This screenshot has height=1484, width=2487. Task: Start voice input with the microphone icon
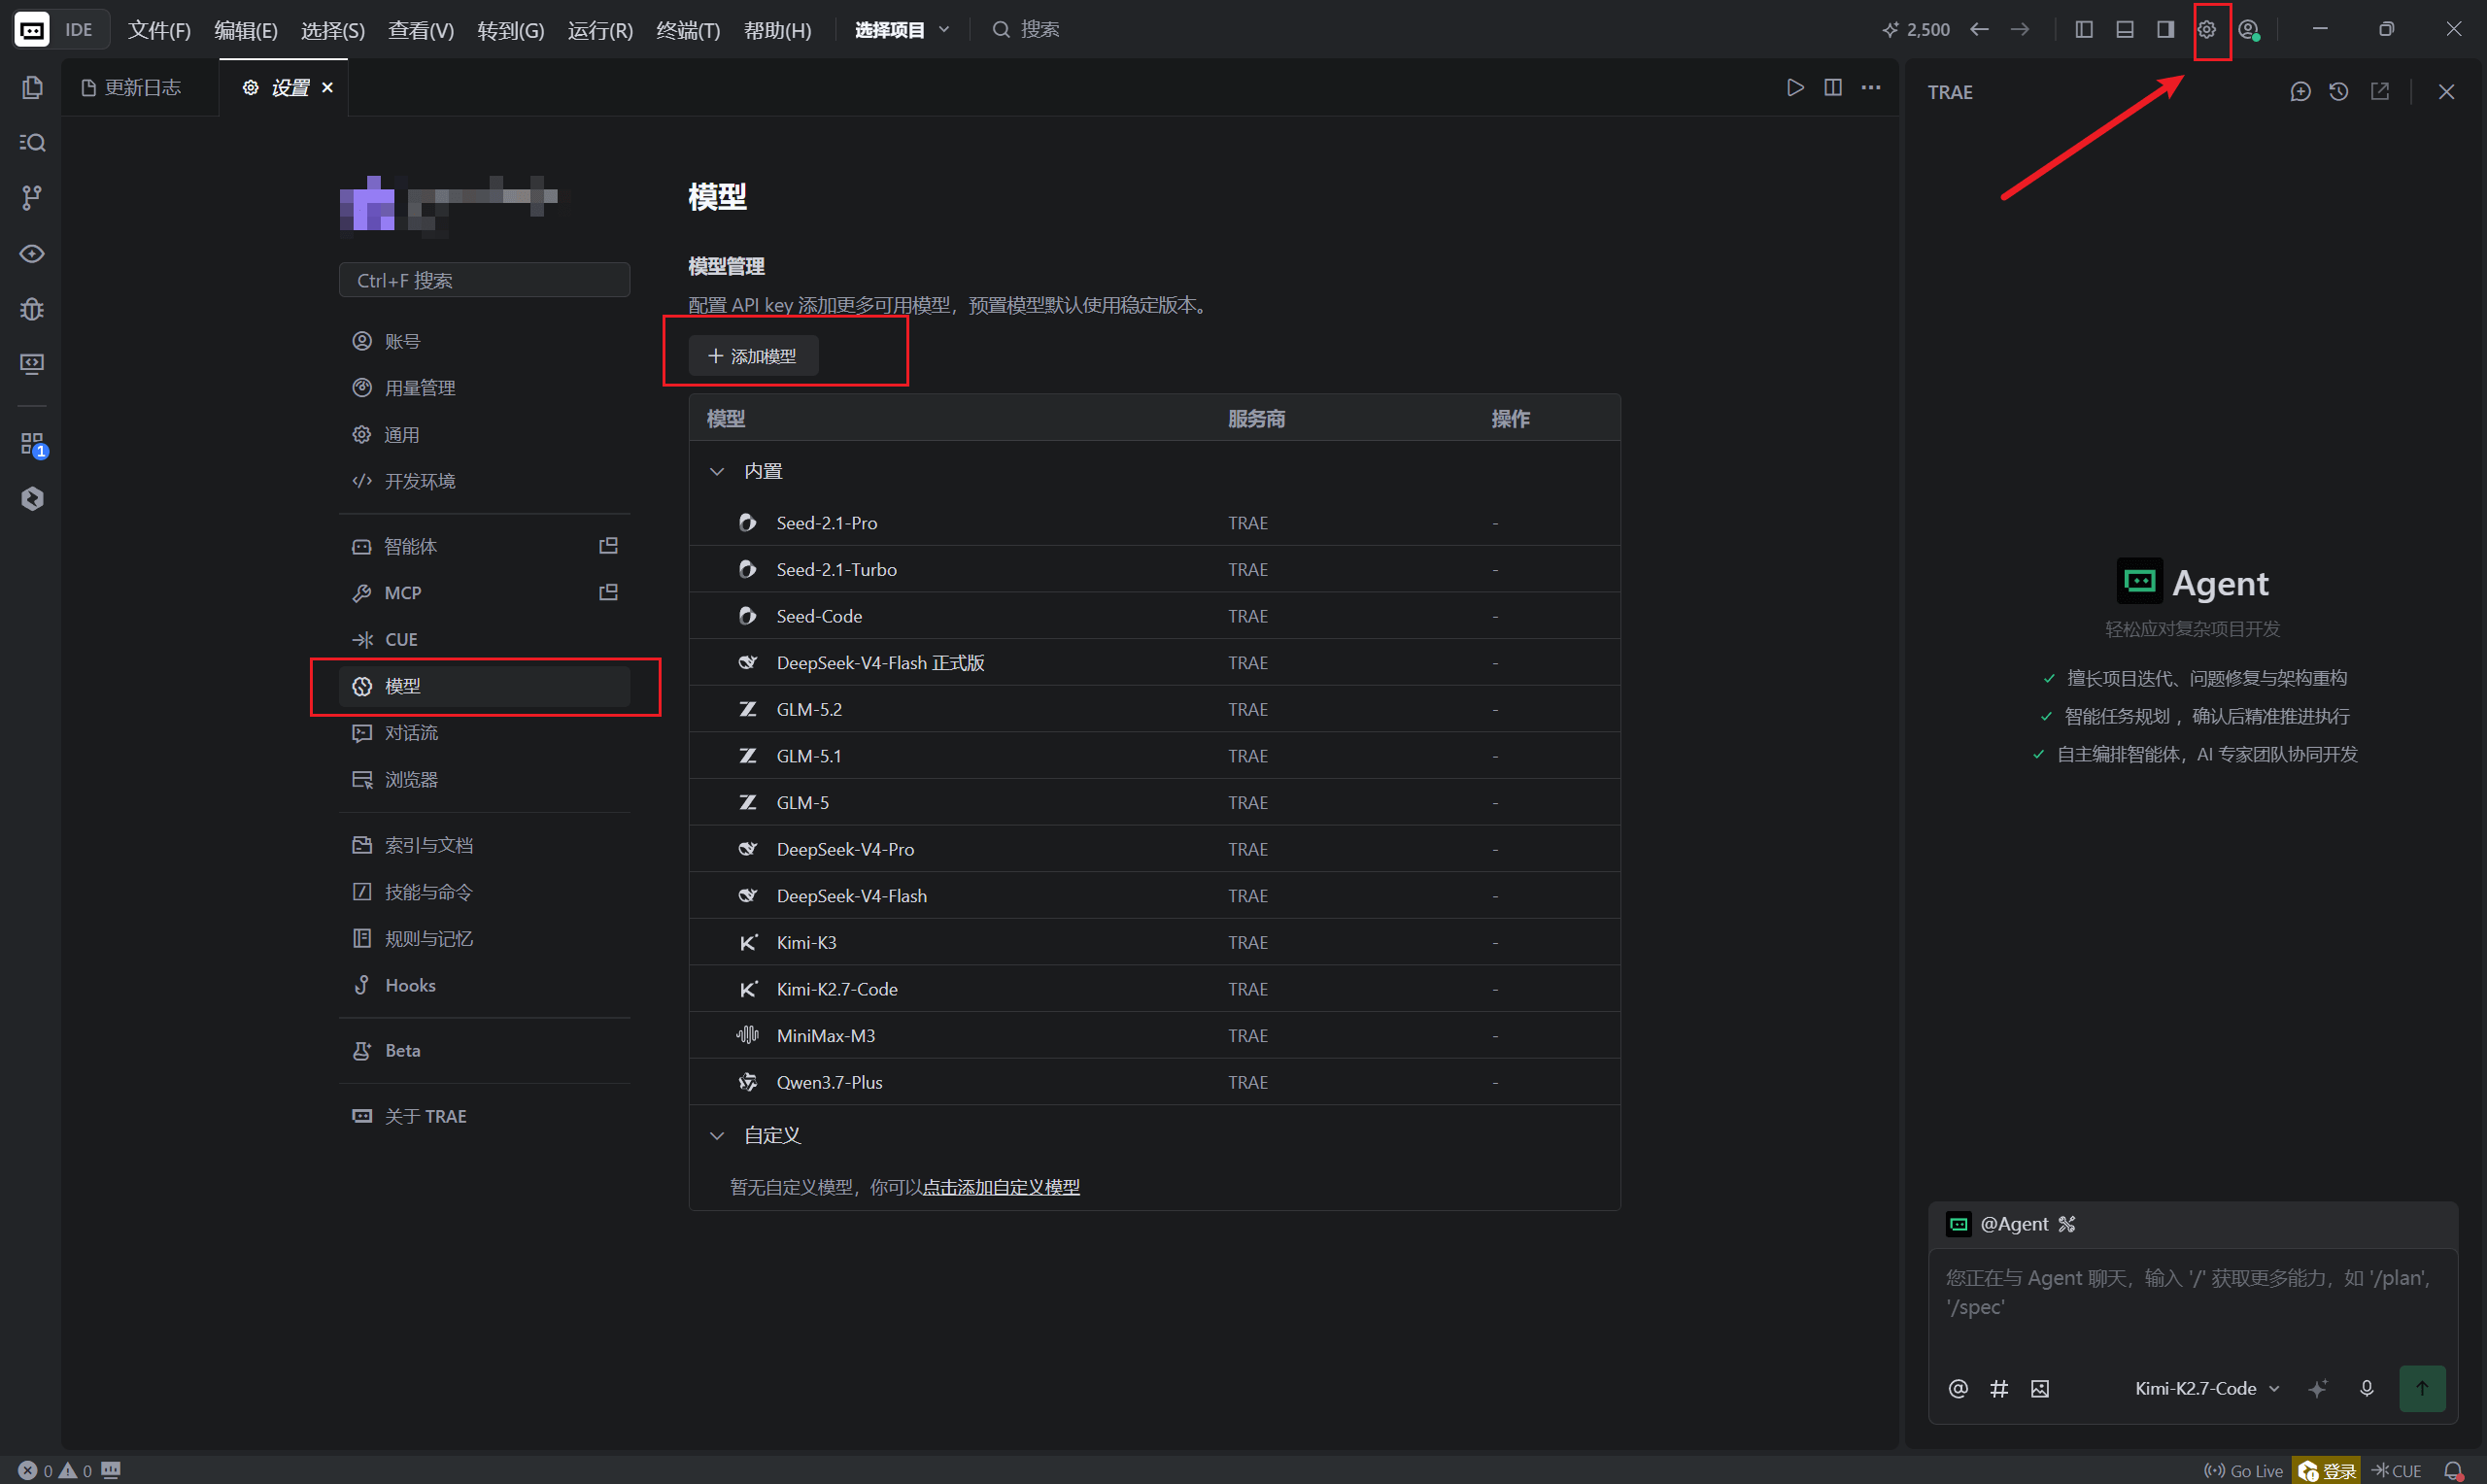coord(2367,1388)
